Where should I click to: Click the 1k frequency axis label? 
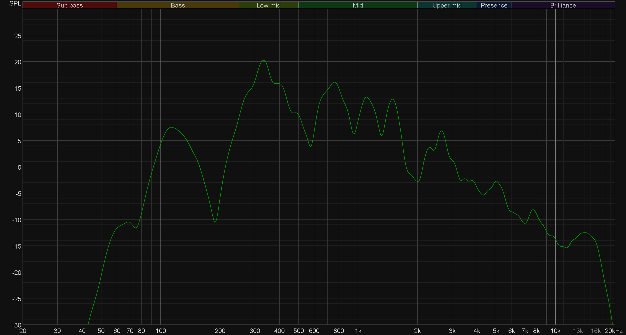tap(358, 331)
